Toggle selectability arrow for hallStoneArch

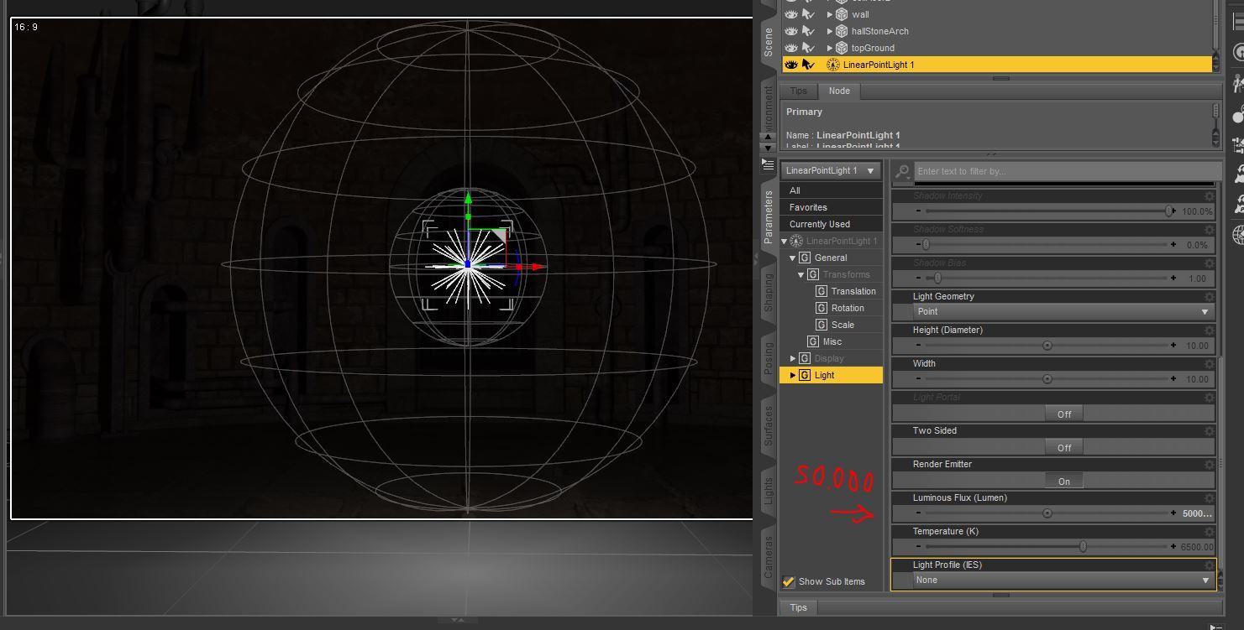(x=808, y=31)
